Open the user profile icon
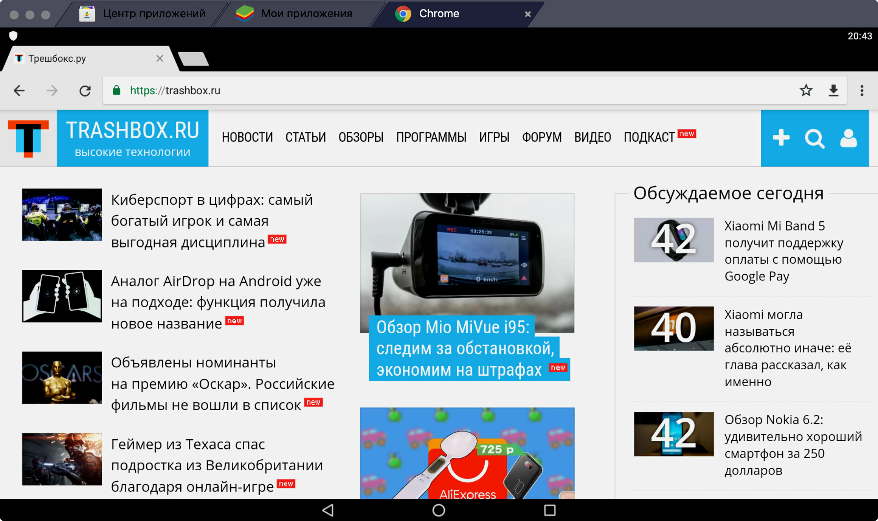The image size is (878, 521). (848, 138)
